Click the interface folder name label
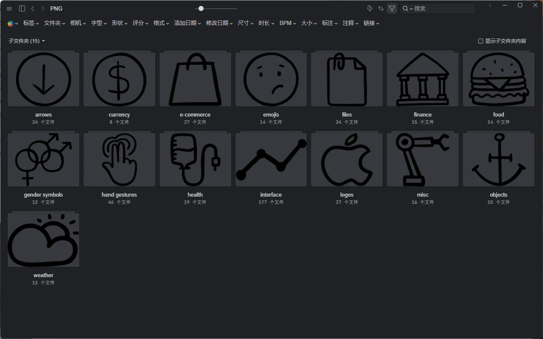 (271, 195)
